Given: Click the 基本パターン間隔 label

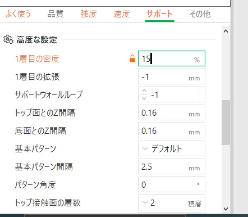Looking at the screenshot, I should coord(44,167).
